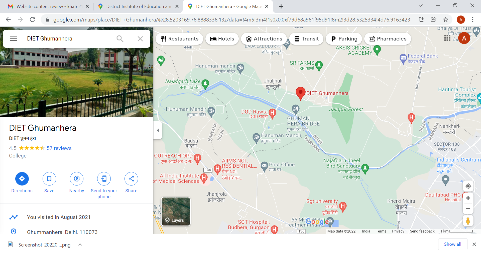Switch to District Institute of Education tab
This screenshot has width=481, height=255.
tap(139, 6)
